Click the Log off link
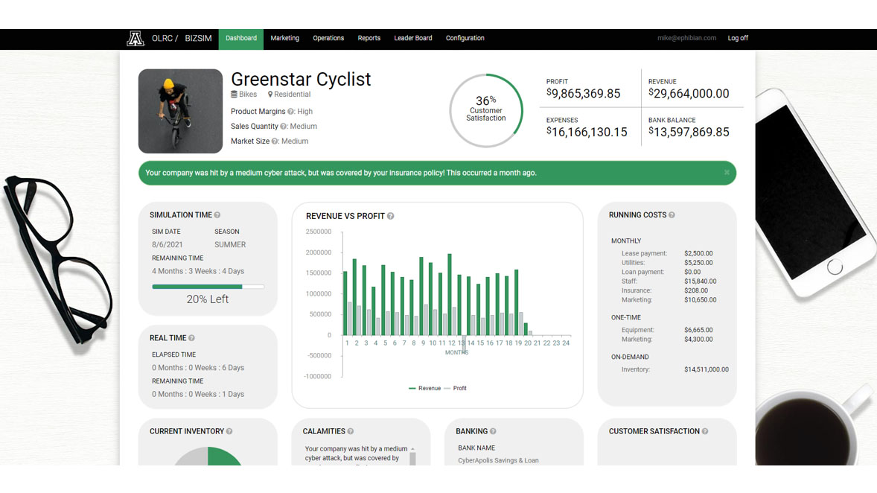This screenshot has height=493, width=877. pos(738,38)
